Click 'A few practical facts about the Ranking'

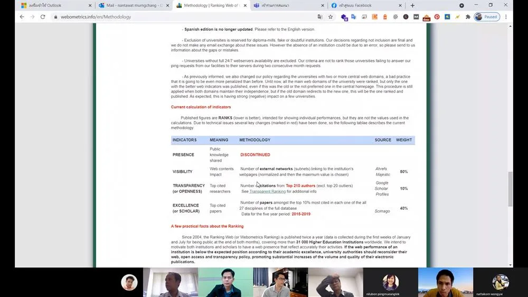207,226
